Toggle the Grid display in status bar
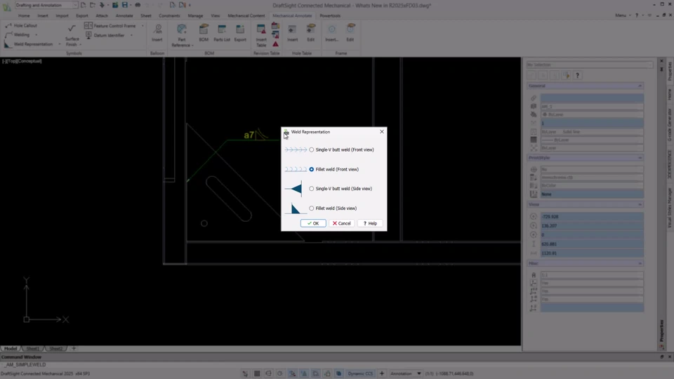674x379 pixels. [257, 373]
